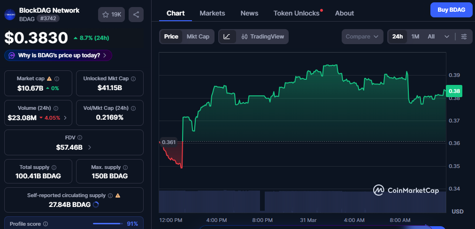The width and height of the screenshot is (475, 229).
Task: Select 24h time range
Action: pos(398,37)
